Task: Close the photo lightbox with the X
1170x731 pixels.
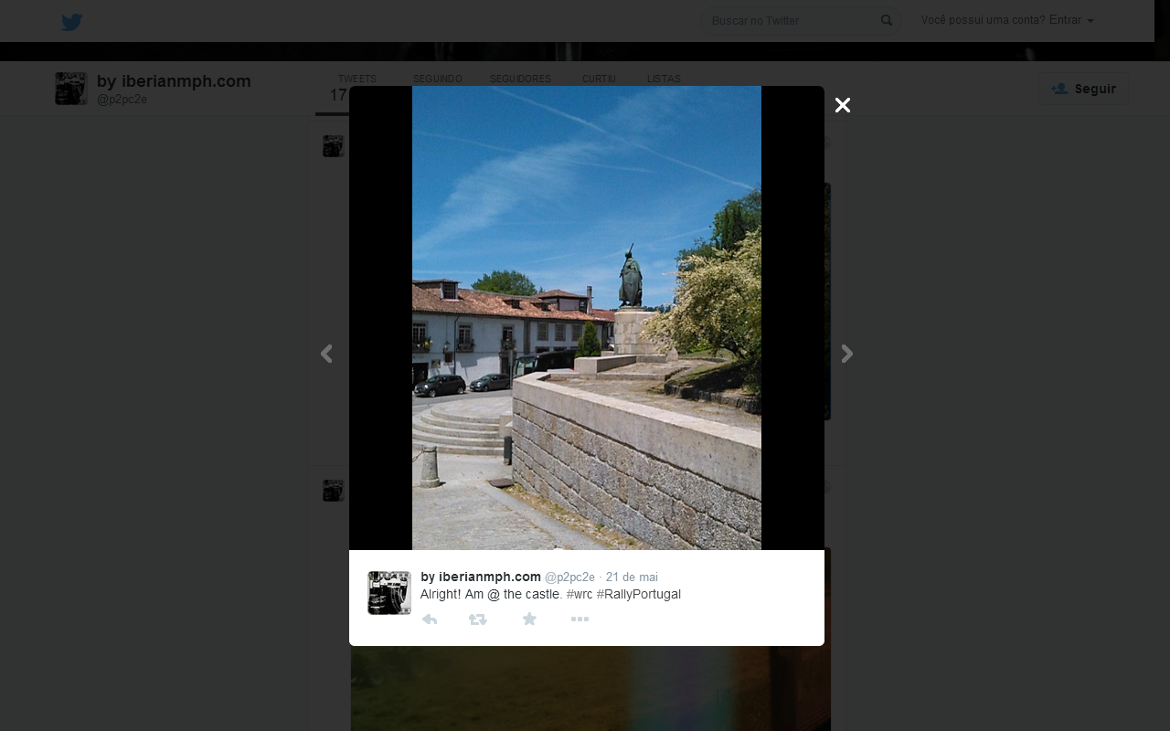Action: click(843, 105)
